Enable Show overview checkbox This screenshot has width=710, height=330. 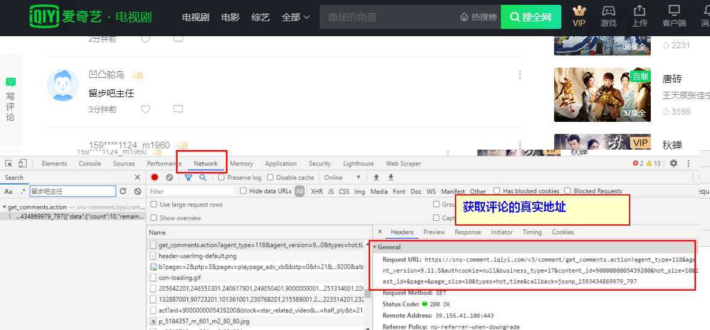[x=153, y=218]
